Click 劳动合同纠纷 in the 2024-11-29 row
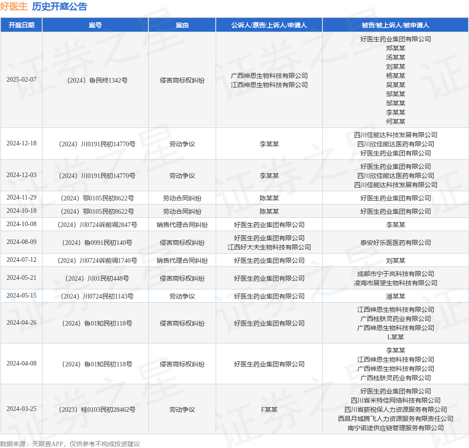469x448 pixels. [x=182, y=198]
